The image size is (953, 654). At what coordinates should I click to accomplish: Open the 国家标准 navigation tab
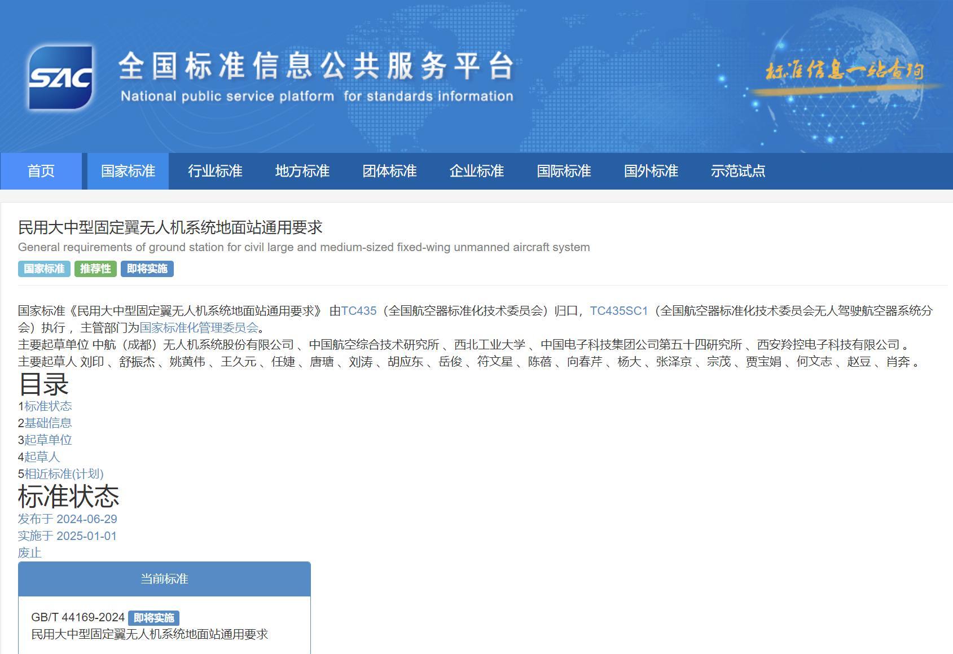click(x=128, y=171)
